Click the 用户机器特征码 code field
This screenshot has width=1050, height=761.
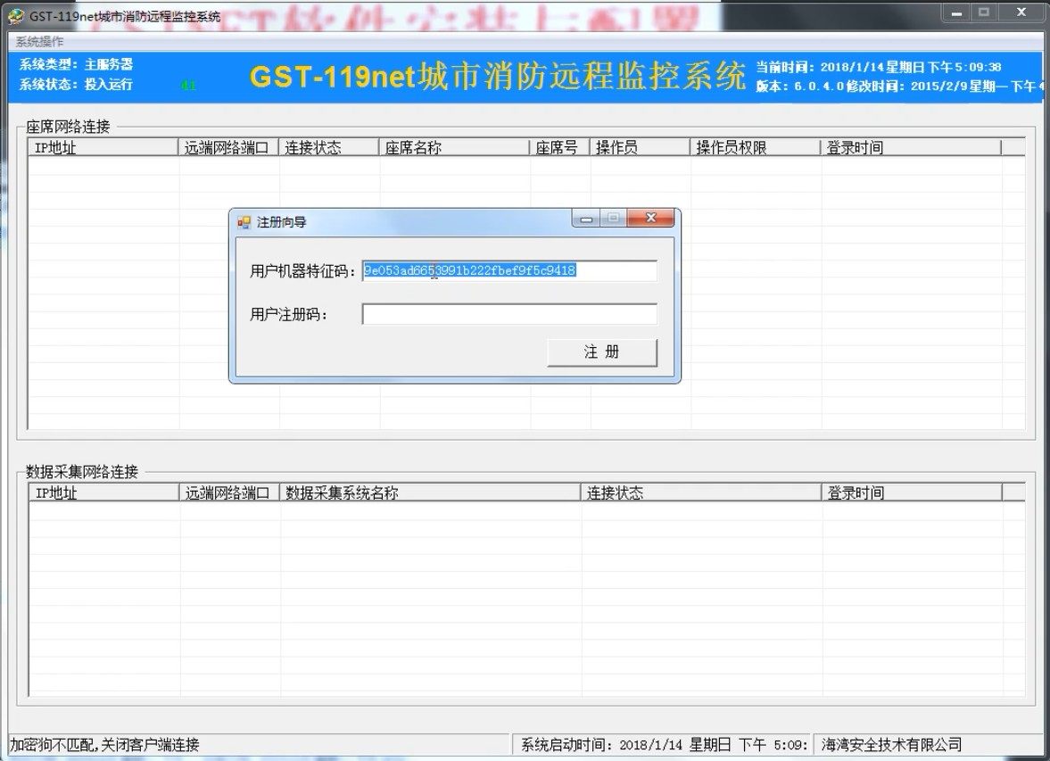(x=508, y=270)
